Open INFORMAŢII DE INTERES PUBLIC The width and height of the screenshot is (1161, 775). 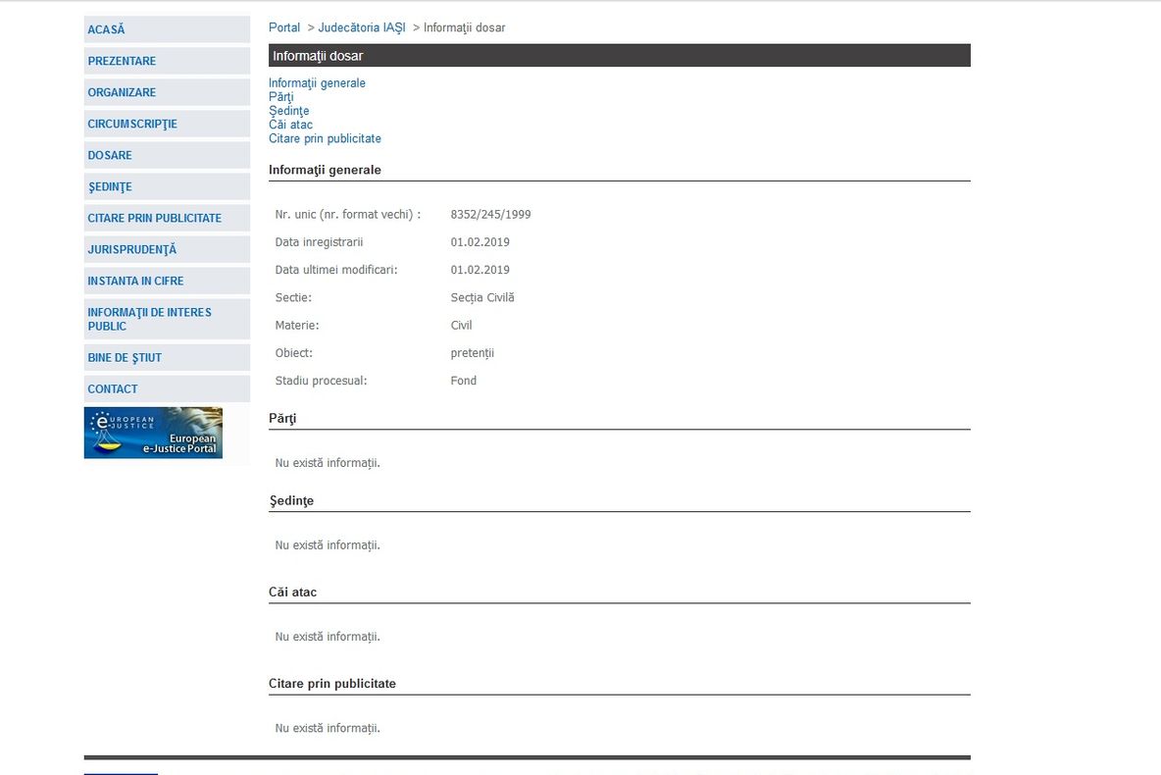pos(149,319)
